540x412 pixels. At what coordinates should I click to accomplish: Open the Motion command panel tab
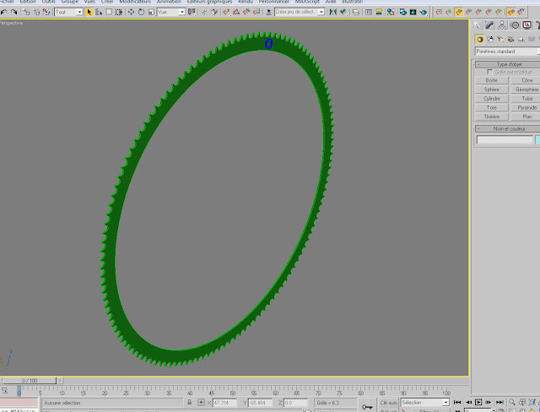(x=515, y=25)
